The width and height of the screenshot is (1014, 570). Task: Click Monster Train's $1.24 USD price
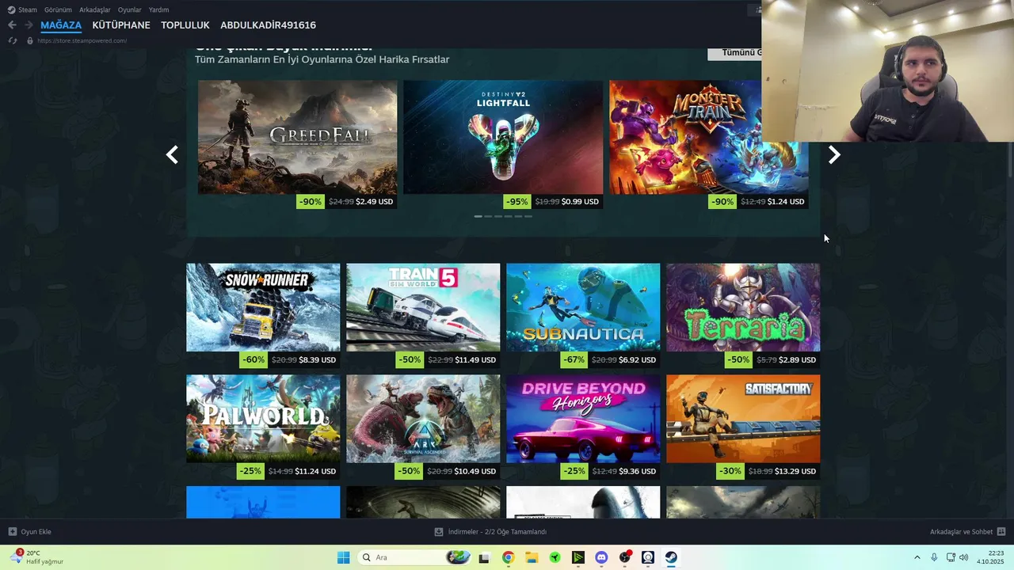pyautogui.click(x=786, y=202)
